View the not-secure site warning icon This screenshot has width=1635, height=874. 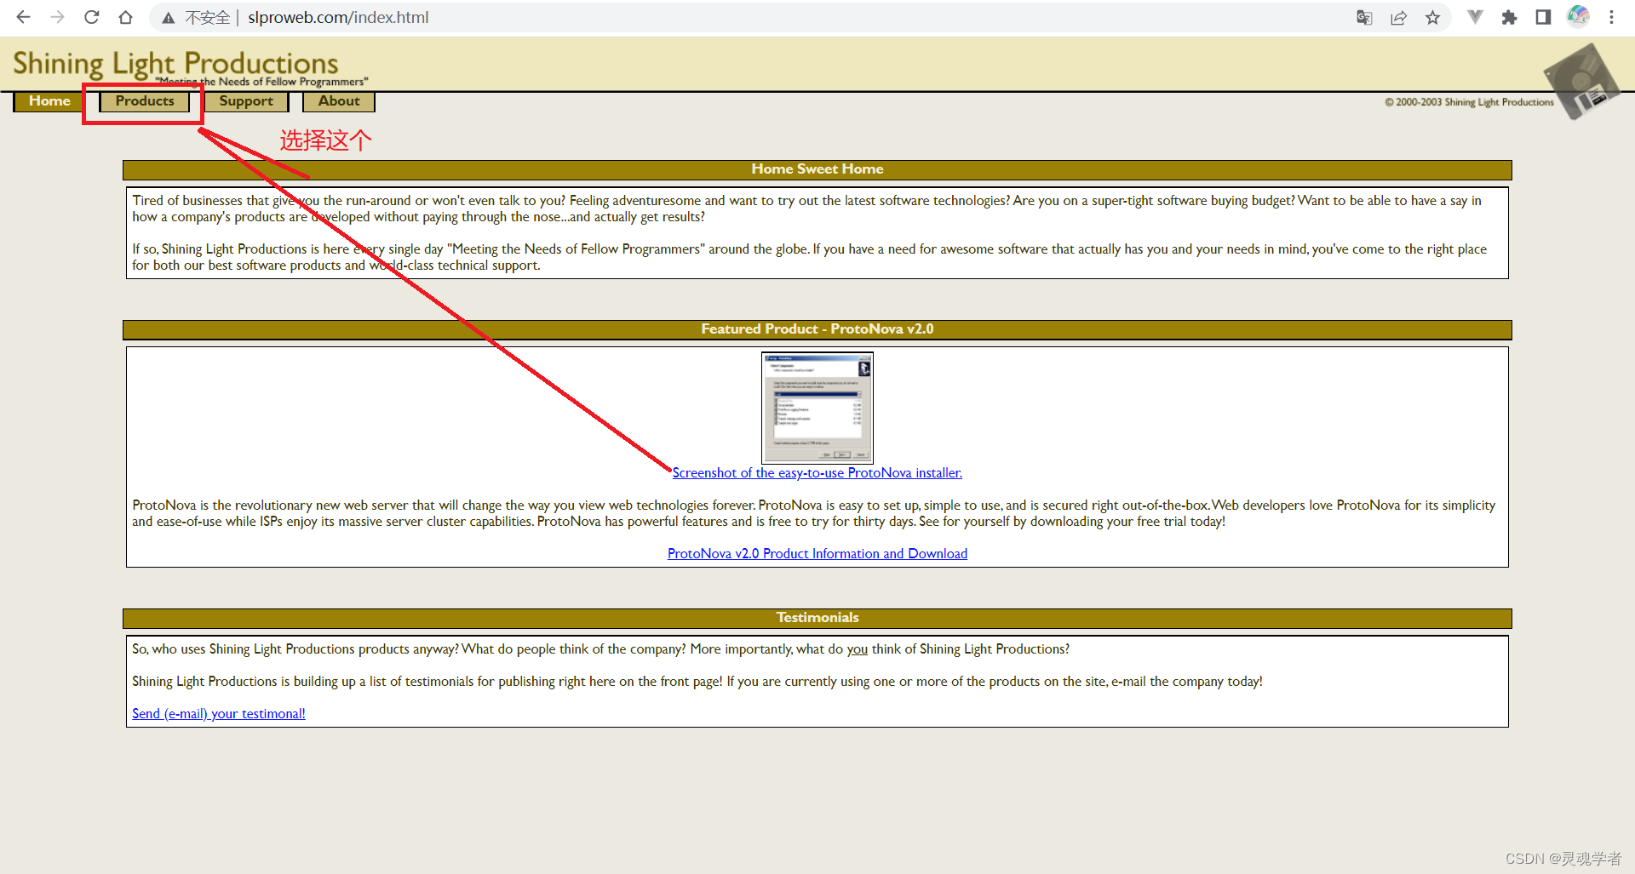[x=169, y=18]
